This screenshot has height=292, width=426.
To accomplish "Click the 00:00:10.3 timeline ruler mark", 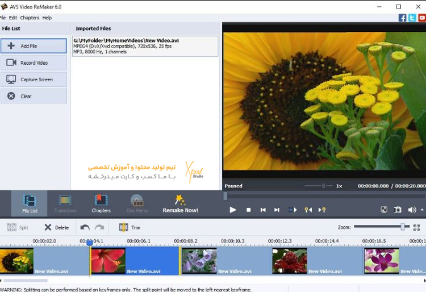I will [232, 241].
